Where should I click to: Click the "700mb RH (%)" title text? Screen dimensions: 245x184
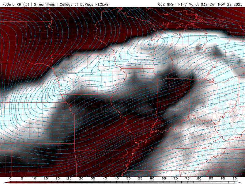click(x=16, y=4)
